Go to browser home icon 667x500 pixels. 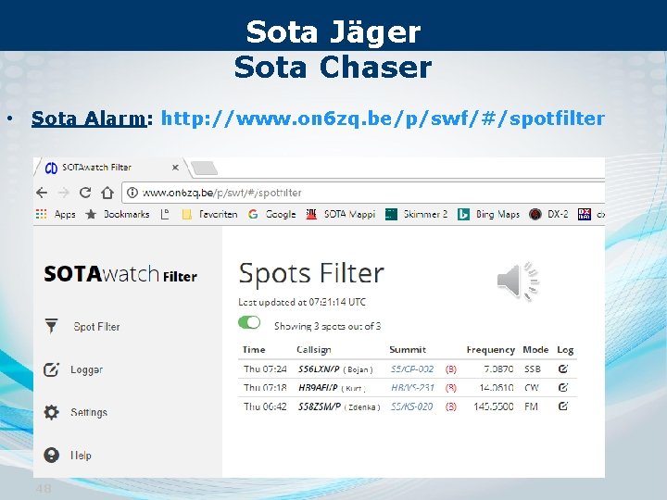pos(107,193)
